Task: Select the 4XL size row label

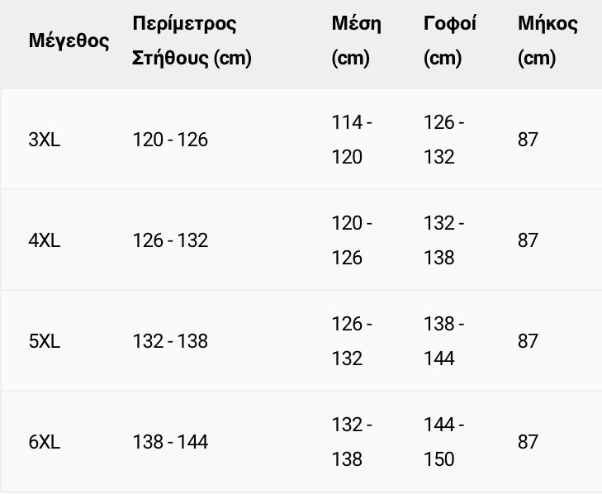Action: tap(45, 240)
